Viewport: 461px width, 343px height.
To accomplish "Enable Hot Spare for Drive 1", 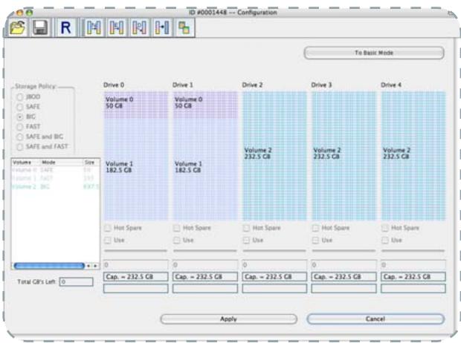I will pos(177,228).
